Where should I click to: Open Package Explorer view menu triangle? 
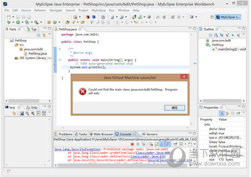coord(50,34)
